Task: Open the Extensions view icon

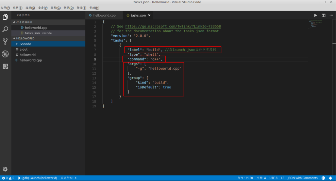Action: [5, 66]
